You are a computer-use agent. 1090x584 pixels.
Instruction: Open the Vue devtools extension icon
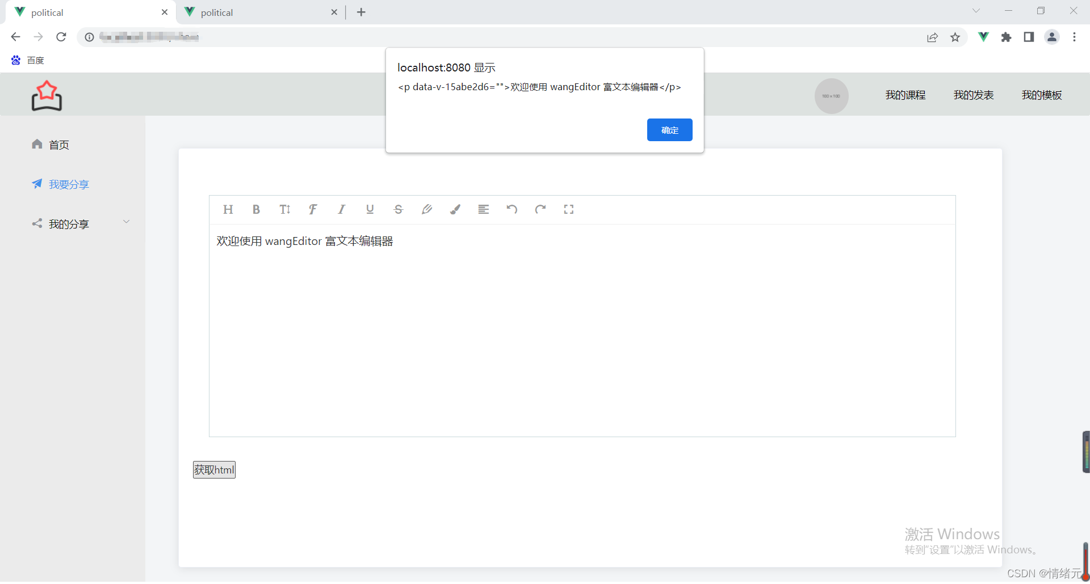pos(983,37)
